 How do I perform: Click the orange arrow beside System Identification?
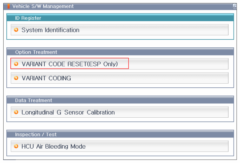tap(16, 30)
